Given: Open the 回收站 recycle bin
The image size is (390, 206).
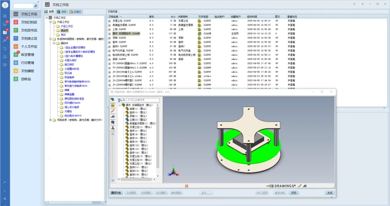Looking at the screenshot, I should (x=26, y=79).
